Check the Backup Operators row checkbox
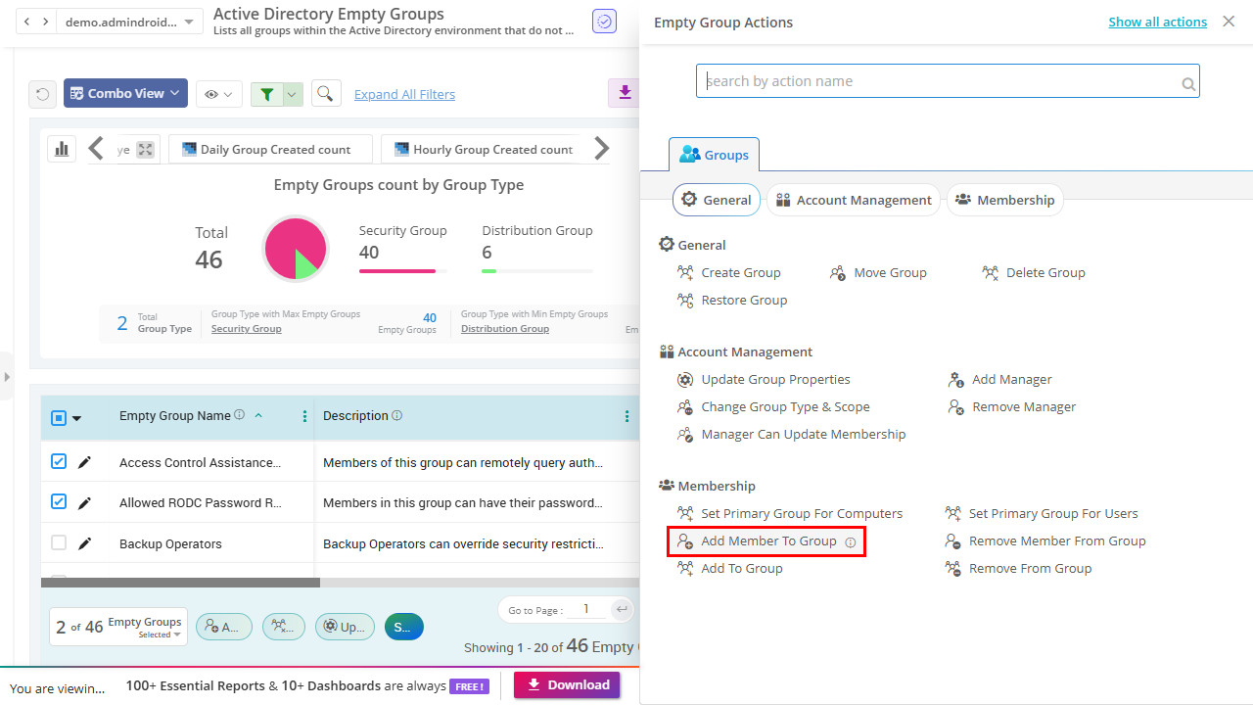Screen dimensions: 1253x705 pyautogui.click(x=59, y=542)
